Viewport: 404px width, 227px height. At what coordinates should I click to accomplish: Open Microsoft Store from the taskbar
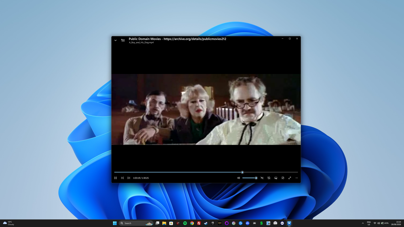[x=171, y=223]
